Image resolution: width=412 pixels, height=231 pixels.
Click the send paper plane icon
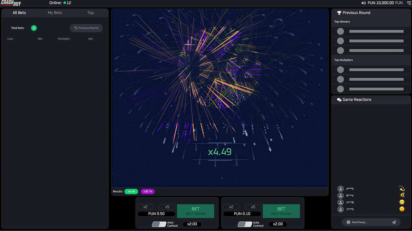point(394,222)
